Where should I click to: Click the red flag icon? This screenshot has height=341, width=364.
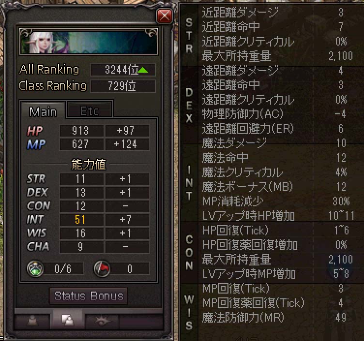102,269
